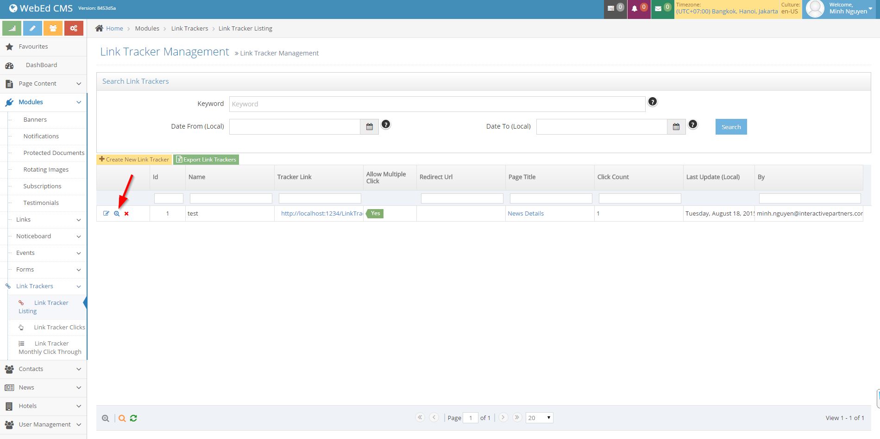Click the blue Search button

(731, 127)
